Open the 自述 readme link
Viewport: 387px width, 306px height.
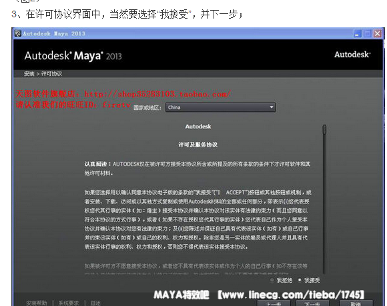[95, 303]
